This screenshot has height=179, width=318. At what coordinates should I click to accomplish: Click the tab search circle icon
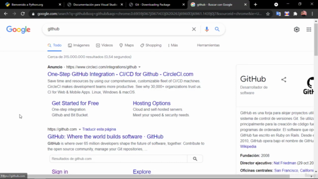click(276, 4)
